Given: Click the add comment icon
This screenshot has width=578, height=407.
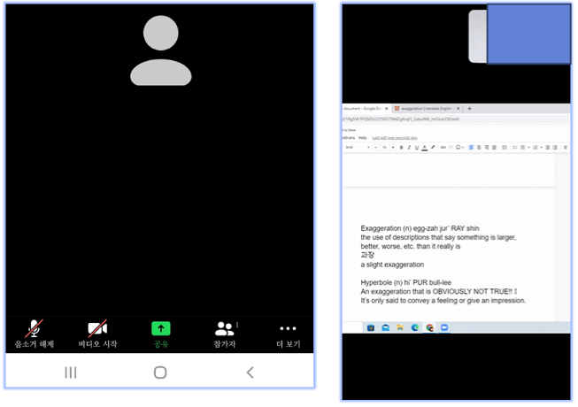Looking at the screenshot, I should point(451,148).
